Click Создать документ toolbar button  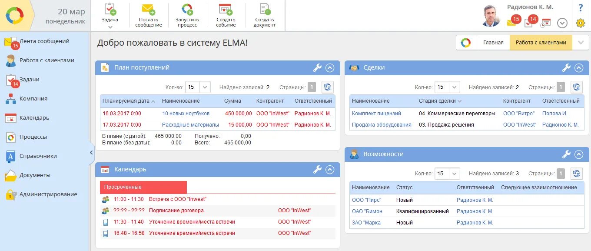[x=265, y=16]
